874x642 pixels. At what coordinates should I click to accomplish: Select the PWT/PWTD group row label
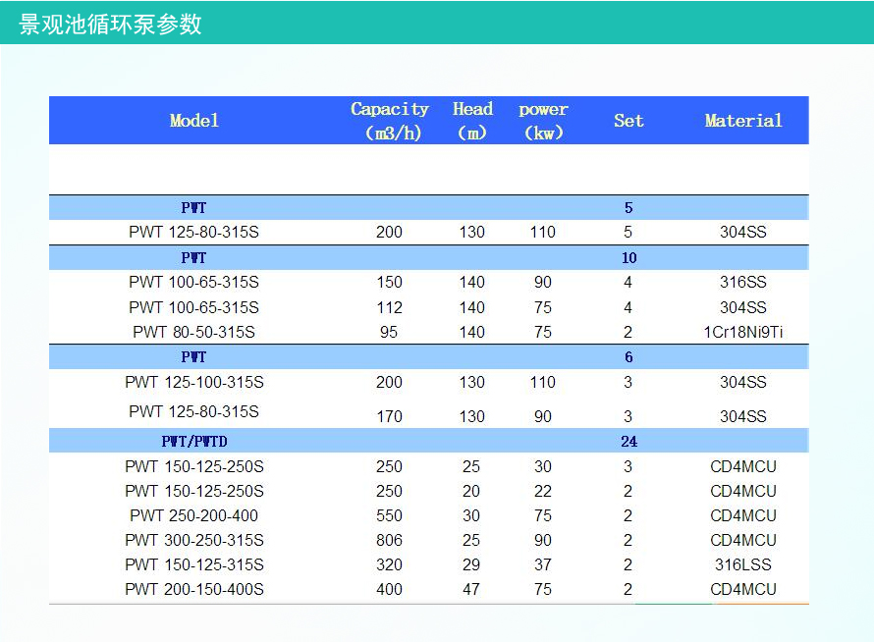(x=193, y=442)
